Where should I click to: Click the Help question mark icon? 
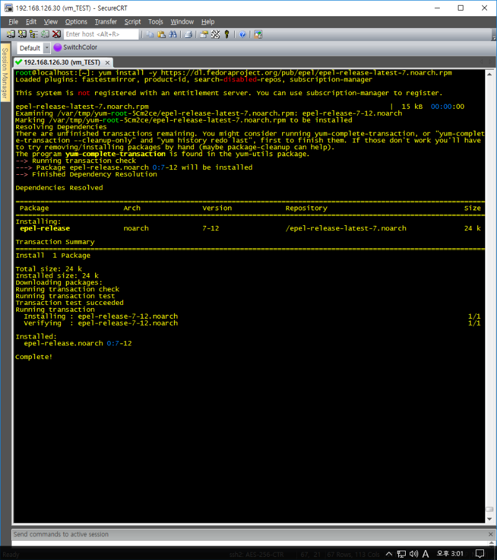click(x=242, y=34)
